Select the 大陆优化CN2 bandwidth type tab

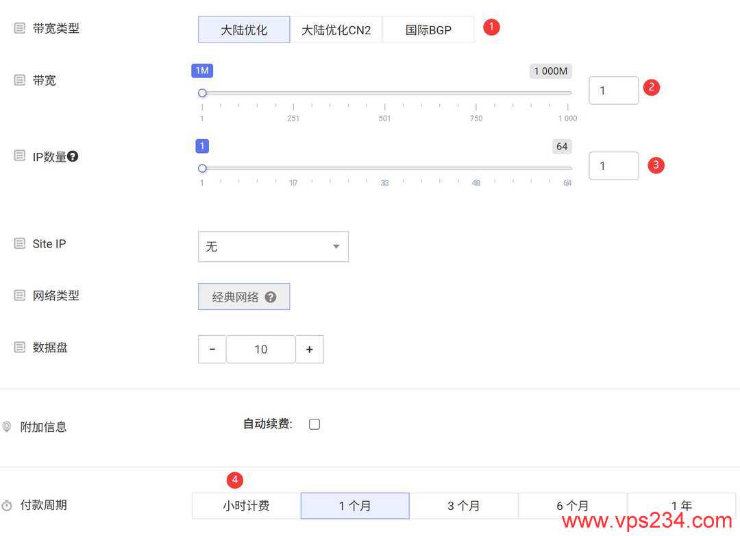pos(336,29)
